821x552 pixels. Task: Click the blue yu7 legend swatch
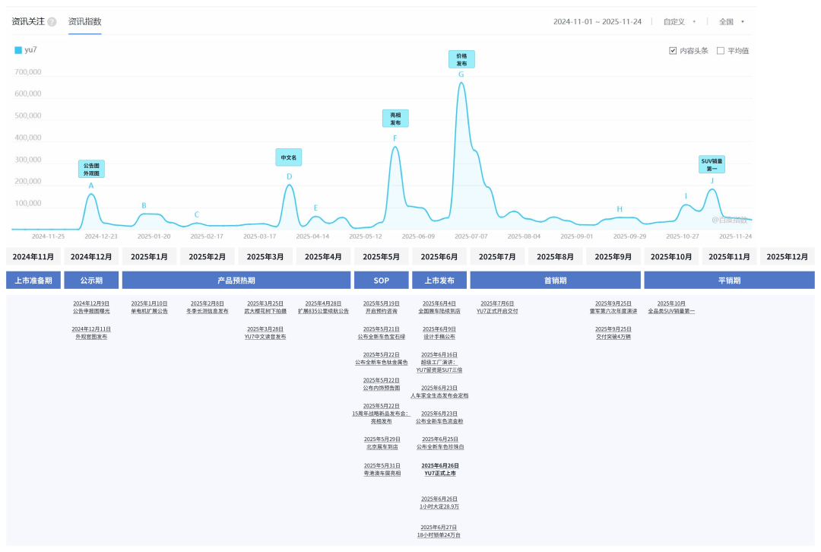point(18,50)
